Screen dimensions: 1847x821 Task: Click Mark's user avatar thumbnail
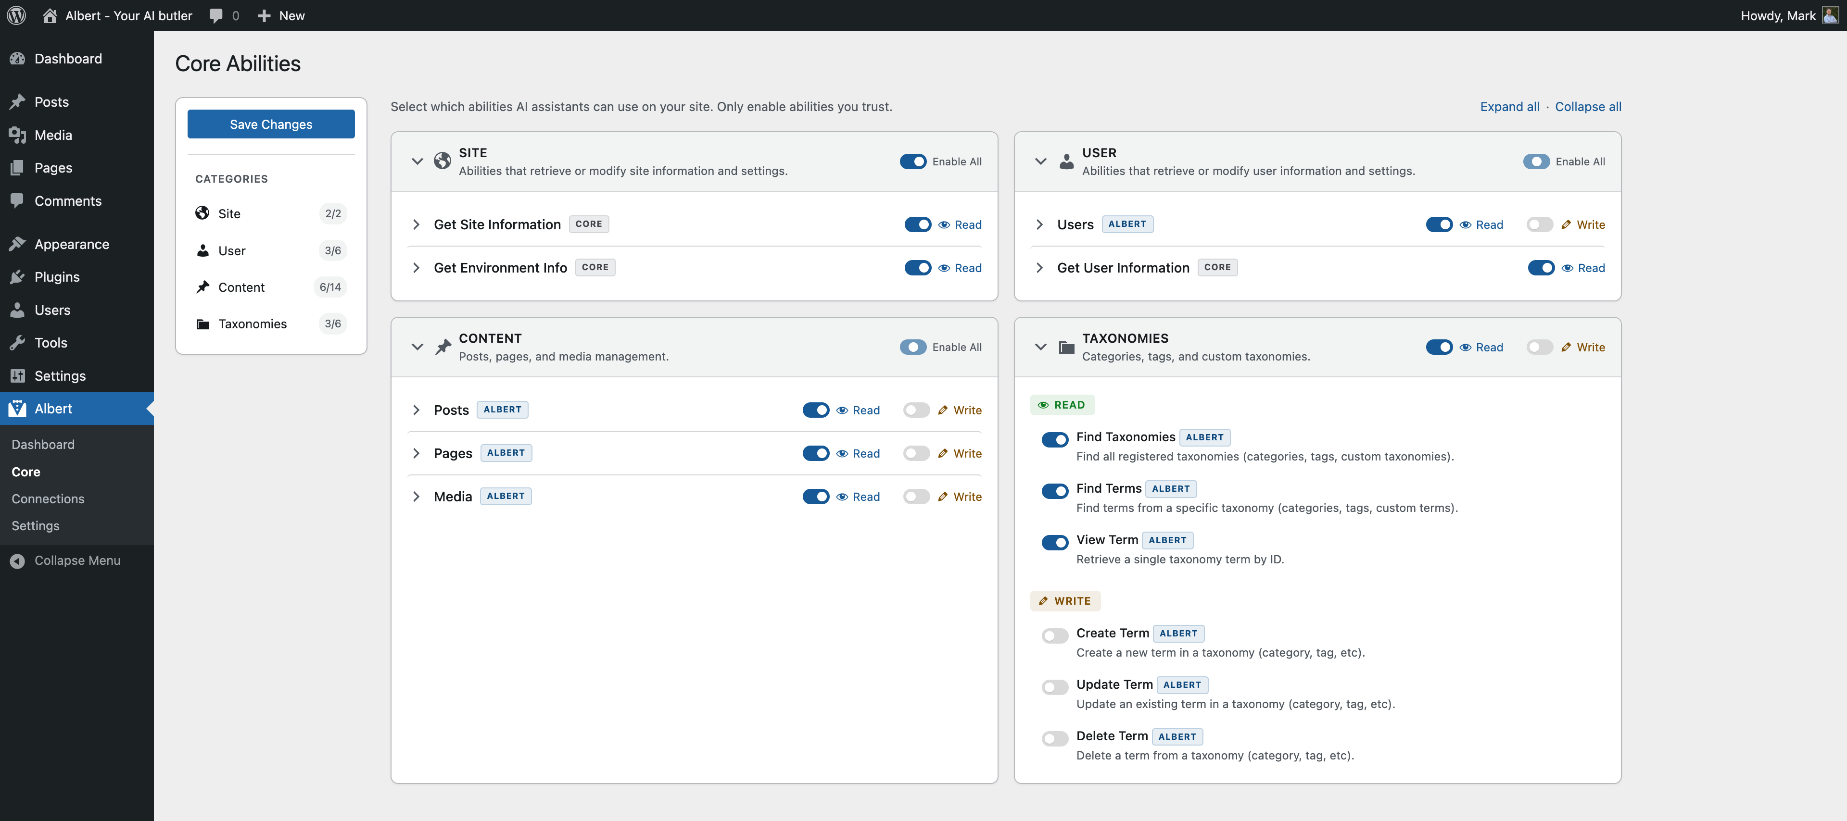coord(1830,15)
